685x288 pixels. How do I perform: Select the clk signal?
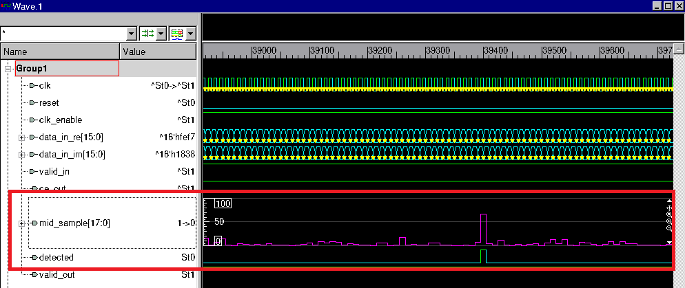coord(45,85)
